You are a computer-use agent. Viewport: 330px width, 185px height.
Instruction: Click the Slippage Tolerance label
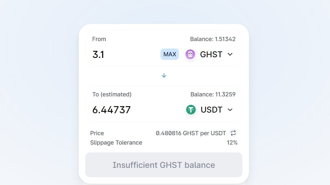click(116, 143)
